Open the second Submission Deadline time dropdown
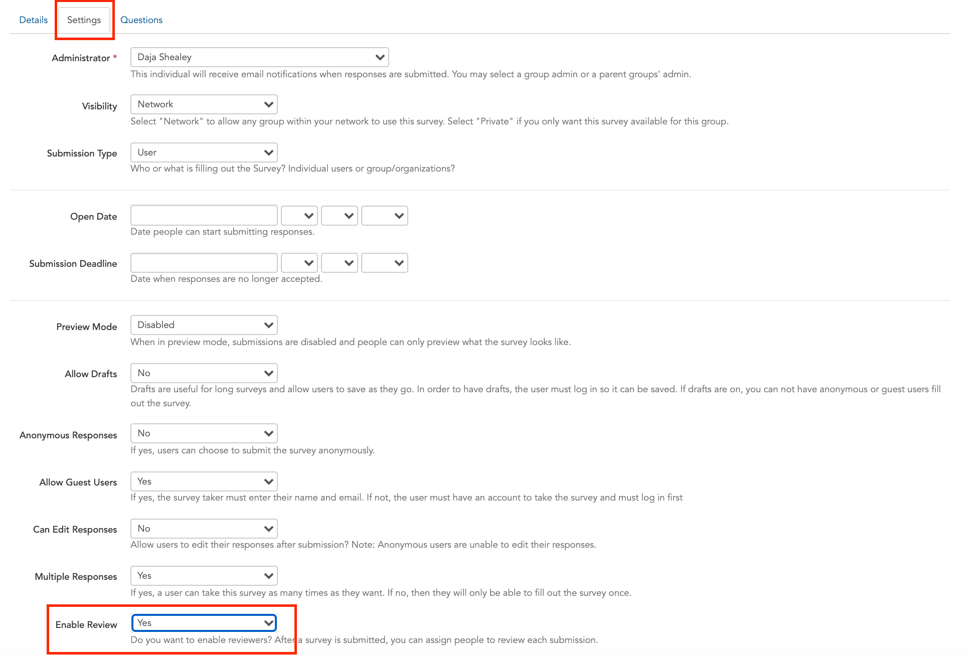Screen dimensions: 967x655 pos(340,263)
